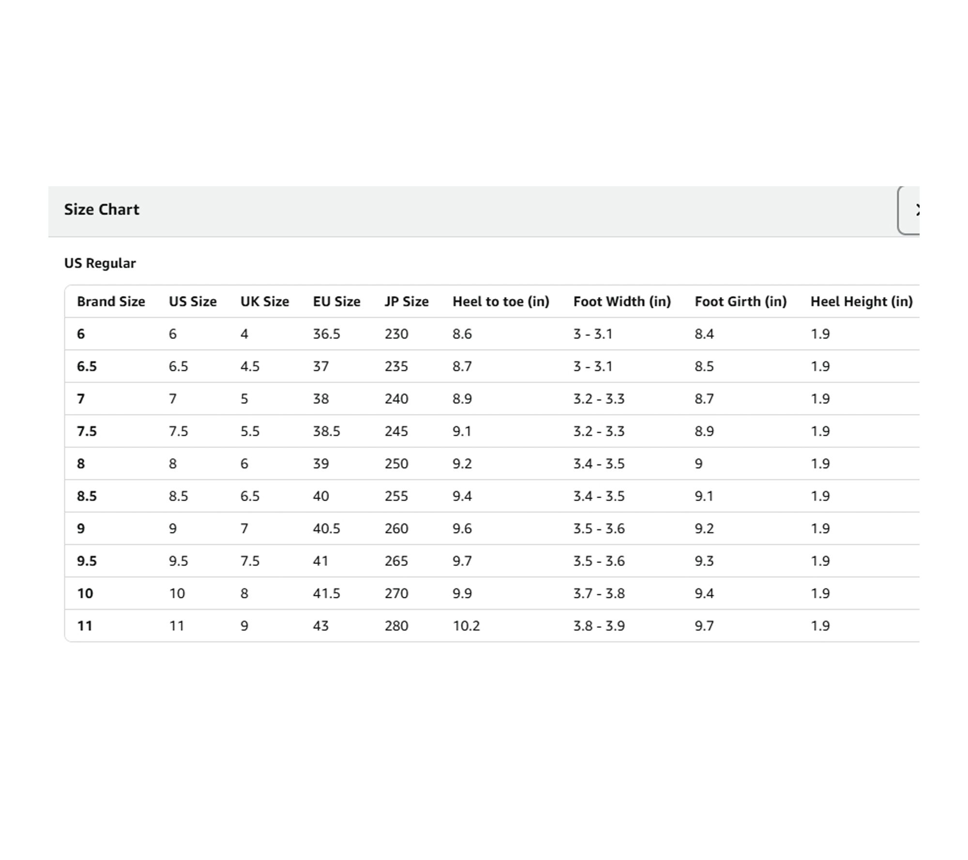Click the heel to toe 10.2 cell
This screenshot has width=968, height=860.
pyautogui.click(x=466, y=626)
